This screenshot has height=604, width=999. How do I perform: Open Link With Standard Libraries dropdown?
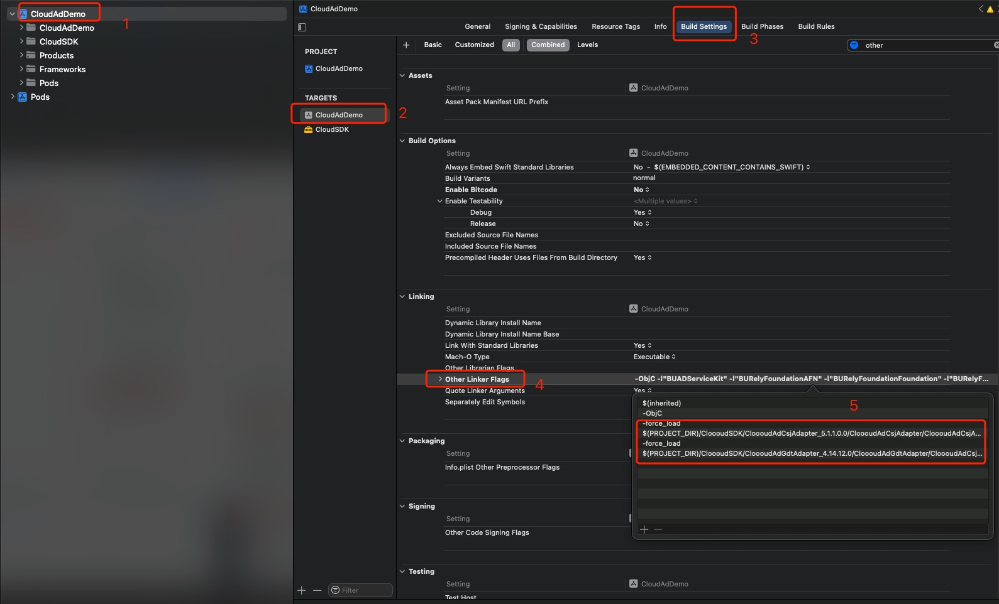[643, 345]
